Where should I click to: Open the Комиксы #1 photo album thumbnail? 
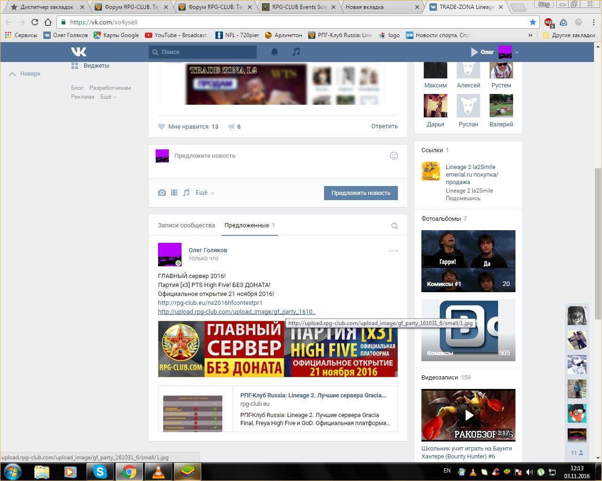[468, 261]
